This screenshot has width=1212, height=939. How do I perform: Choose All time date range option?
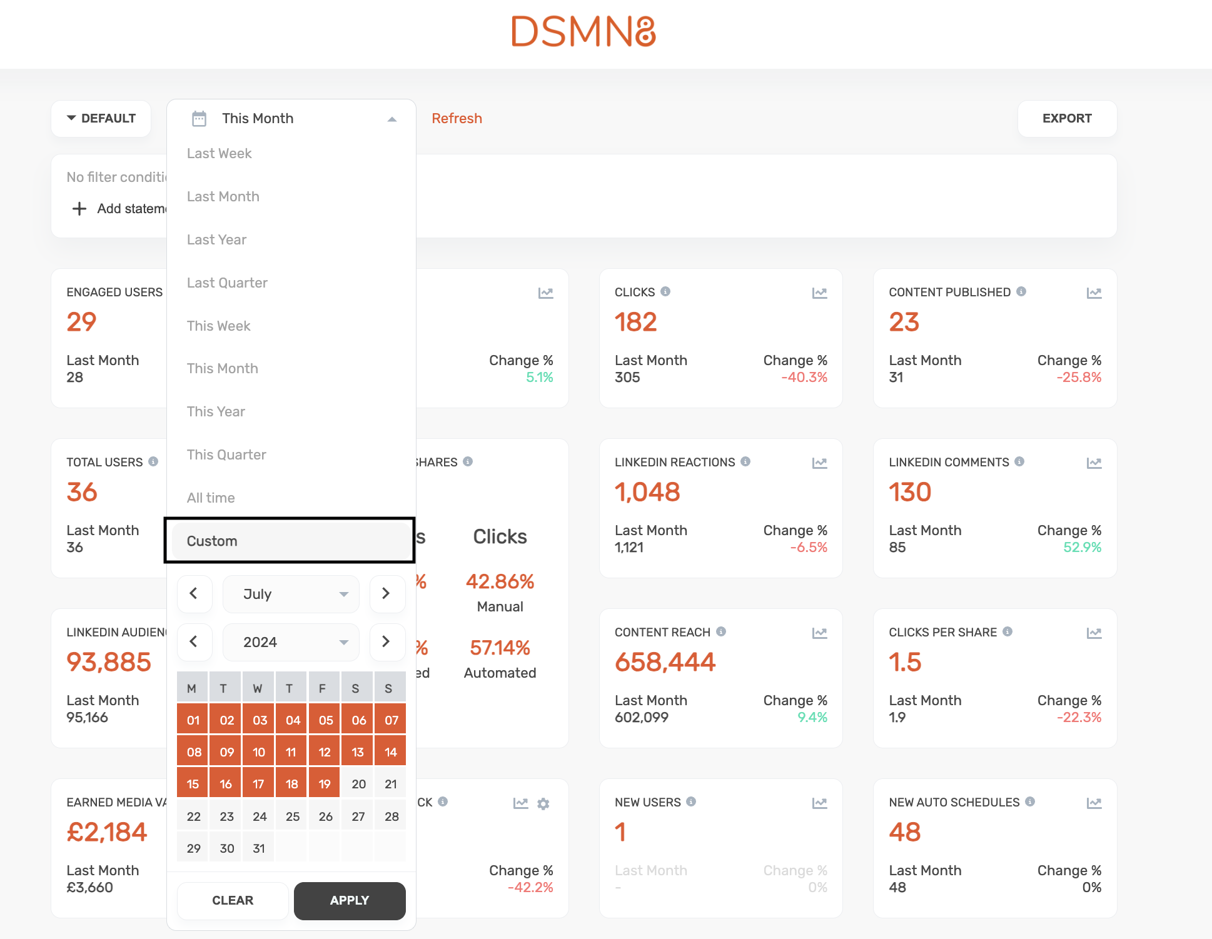[x=211, y=498]
